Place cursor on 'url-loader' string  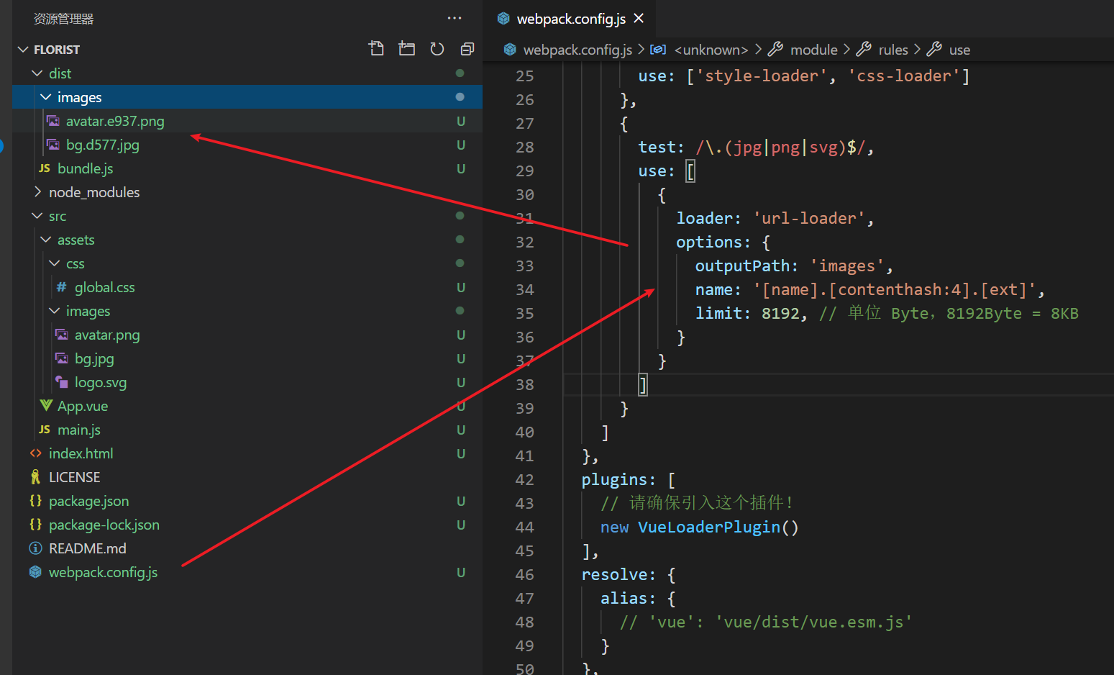[x=808, y=218]
